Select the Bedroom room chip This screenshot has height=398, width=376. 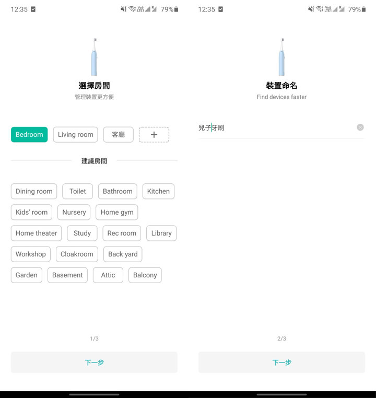pos(29,135)
